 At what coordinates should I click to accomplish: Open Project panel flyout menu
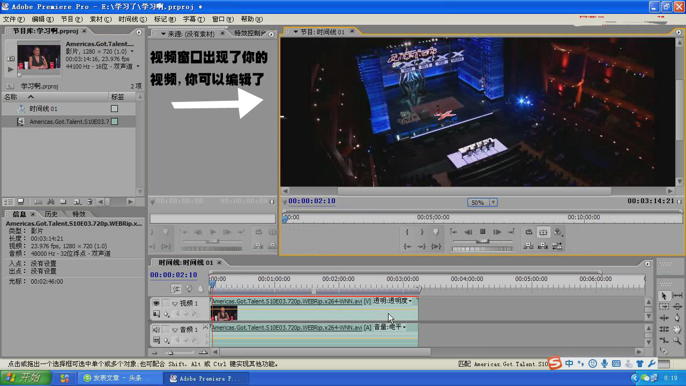point(139,32)
